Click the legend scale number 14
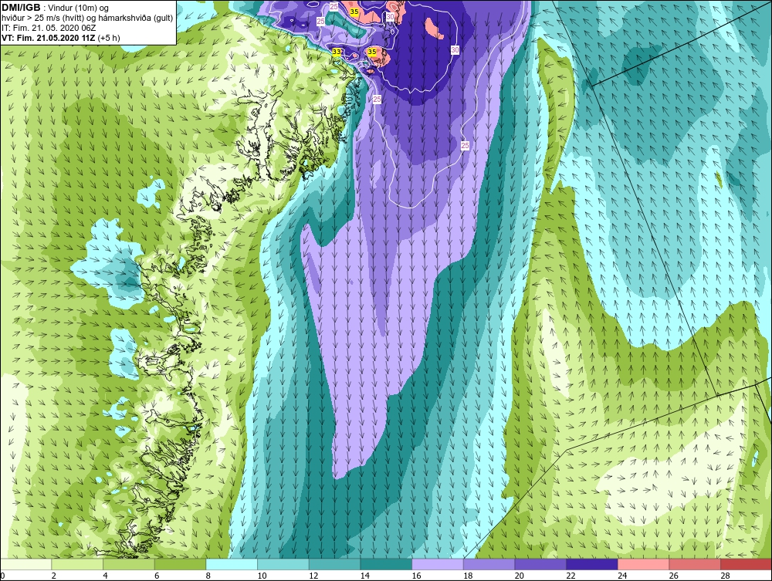This screenshot has width=772, height=581. tap(364, 576)
